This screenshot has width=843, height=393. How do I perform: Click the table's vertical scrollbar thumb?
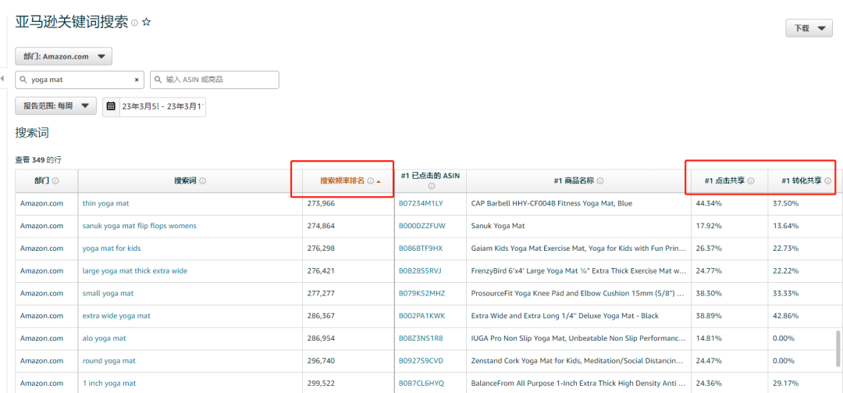coord(838,348)
